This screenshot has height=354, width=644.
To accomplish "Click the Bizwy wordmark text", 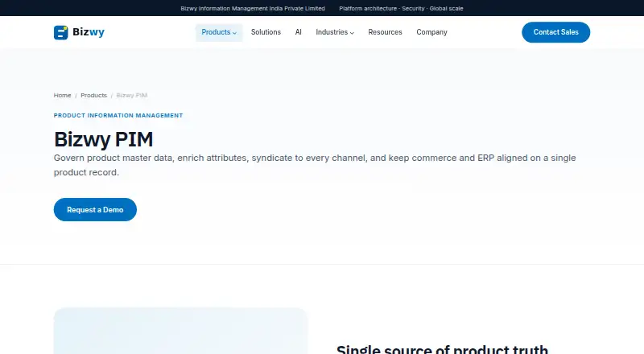I will pyautogui.click(x=89, y=32).
